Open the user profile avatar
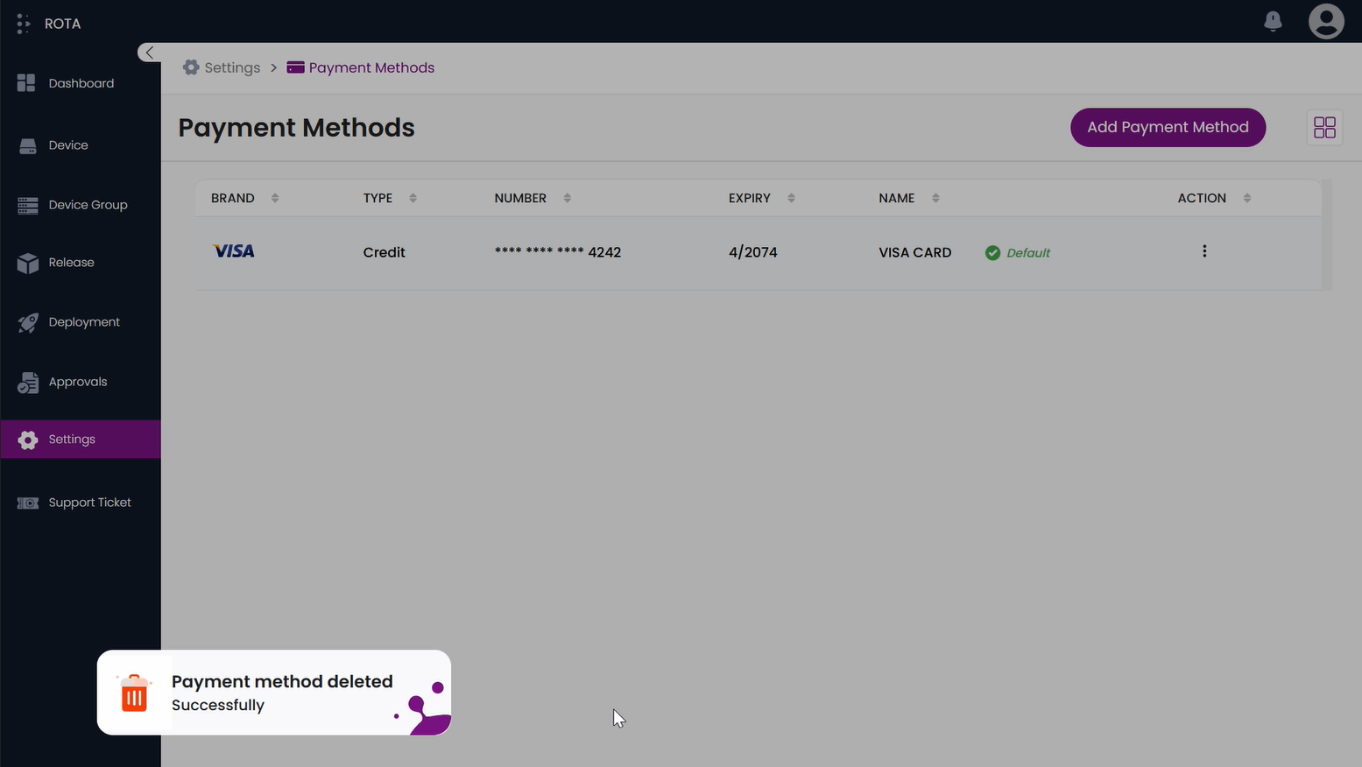 point(1325,21)
